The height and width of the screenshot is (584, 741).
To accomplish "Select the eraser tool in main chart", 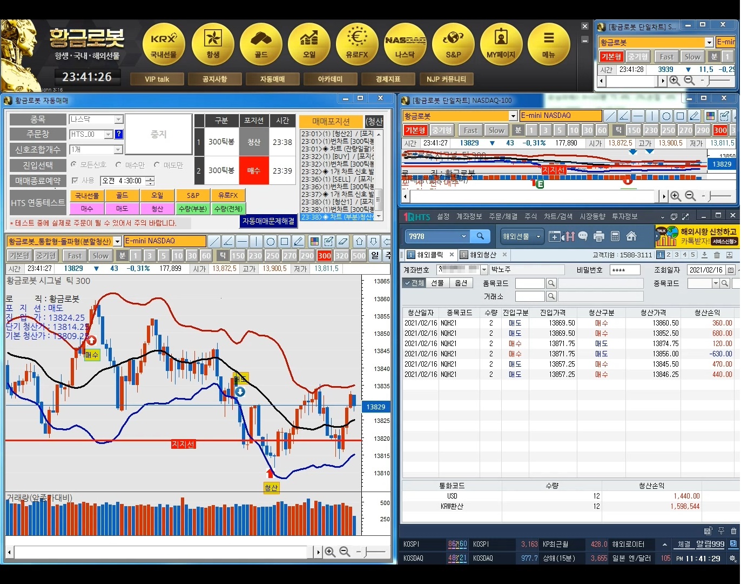I will click(x=342, y=241).
